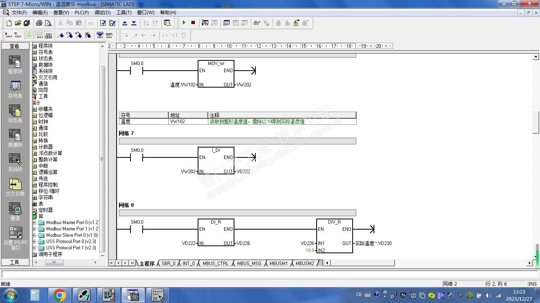540x303 pixels.
Task: Click the green Run PLC icon
Action: point(184,23)
